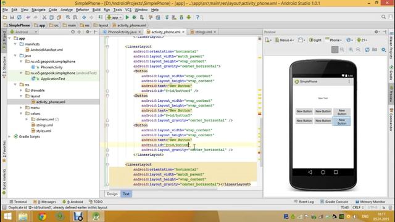Click the Make Project icon
This screenshot has width=395, height=222.
(100, 17)
